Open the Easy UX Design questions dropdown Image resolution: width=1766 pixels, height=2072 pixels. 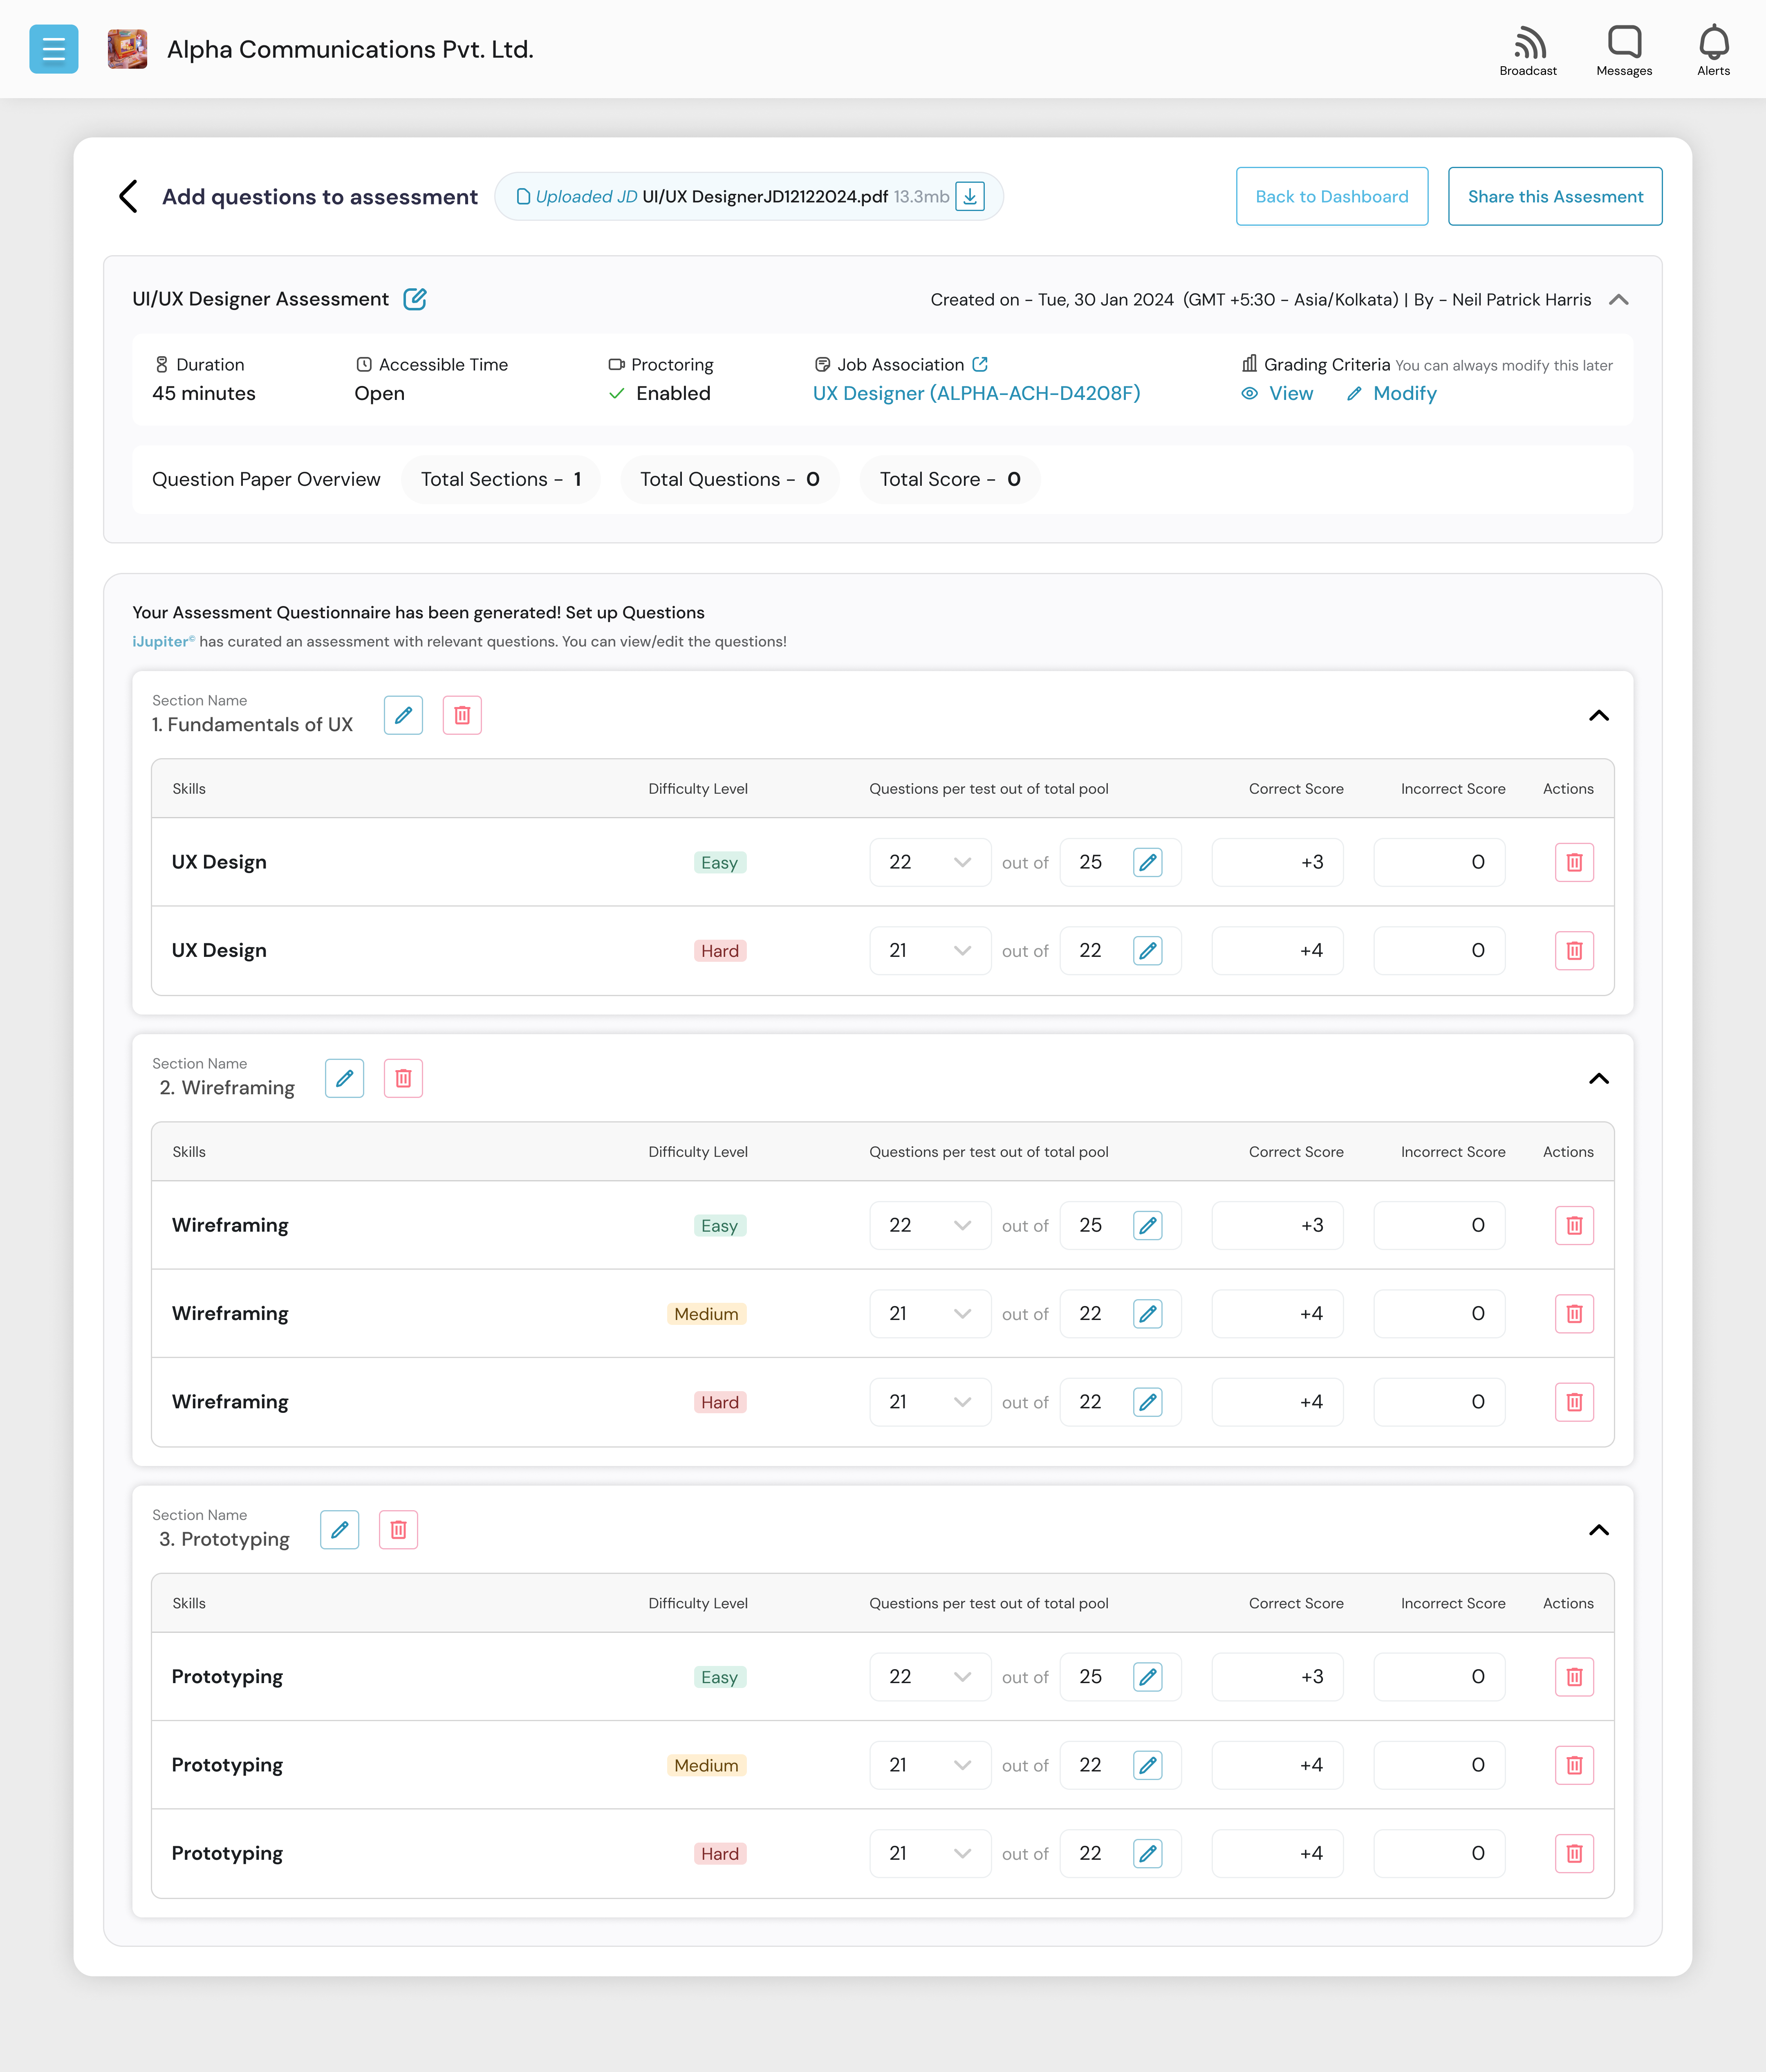pyautogui.click(x=961, y=861)
